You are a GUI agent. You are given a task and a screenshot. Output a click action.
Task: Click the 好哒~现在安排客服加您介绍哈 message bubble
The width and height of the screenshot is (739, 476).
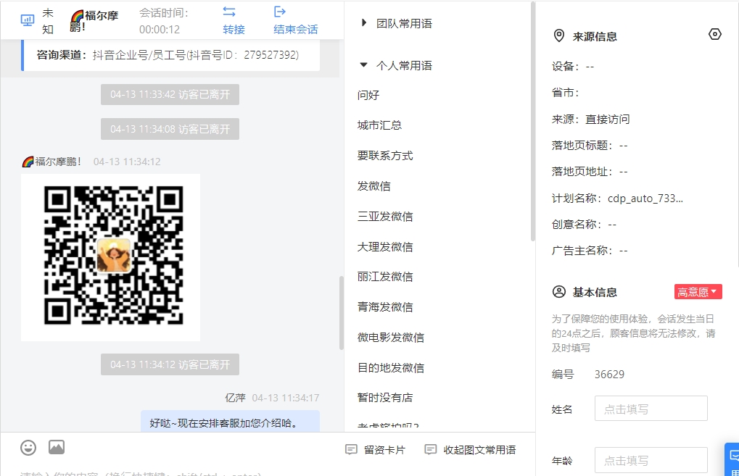231,422
